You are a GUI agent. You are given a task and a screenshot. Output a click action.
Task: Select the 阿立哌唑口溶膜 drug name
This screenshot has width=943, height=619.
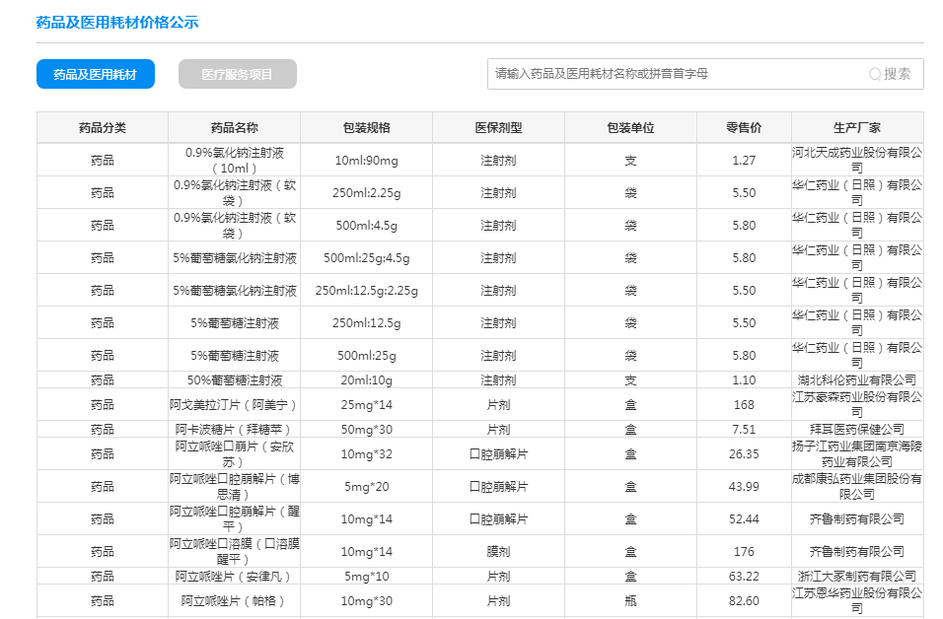[x=235, y=551]
